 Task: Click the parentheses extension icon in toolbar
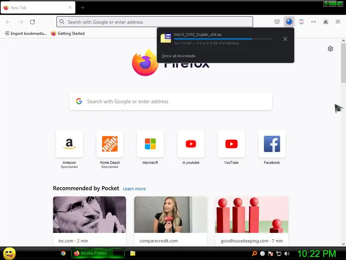tap(313, 22)
